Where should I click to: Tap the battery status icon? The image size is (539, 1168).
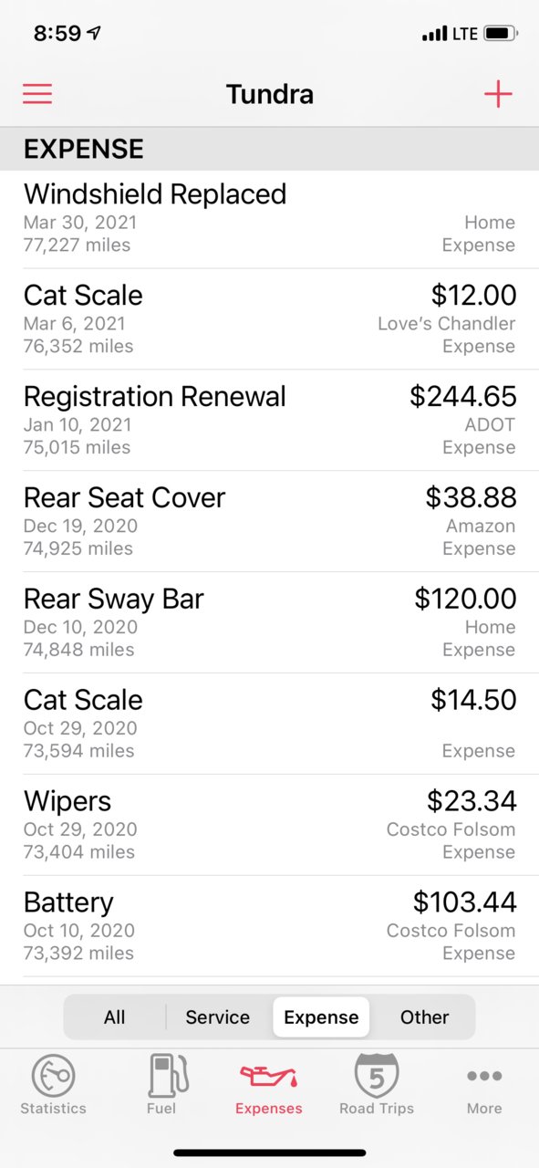click(501, 34)
